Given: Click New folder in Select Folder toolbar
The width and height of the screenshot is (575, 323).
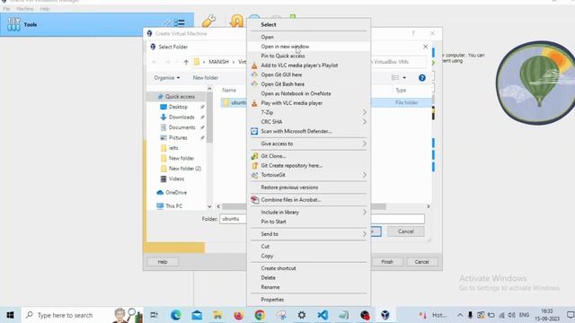Looking at the screenshot, I should [x=206, y=78].
